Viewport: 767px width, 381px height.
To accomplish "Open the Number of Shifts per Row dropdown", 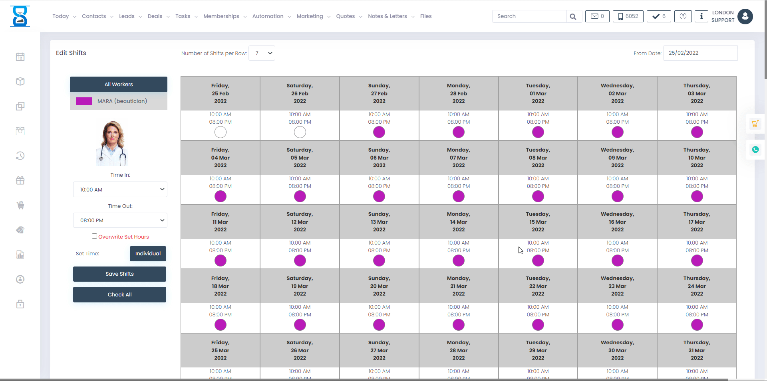I will coord(262,53).
